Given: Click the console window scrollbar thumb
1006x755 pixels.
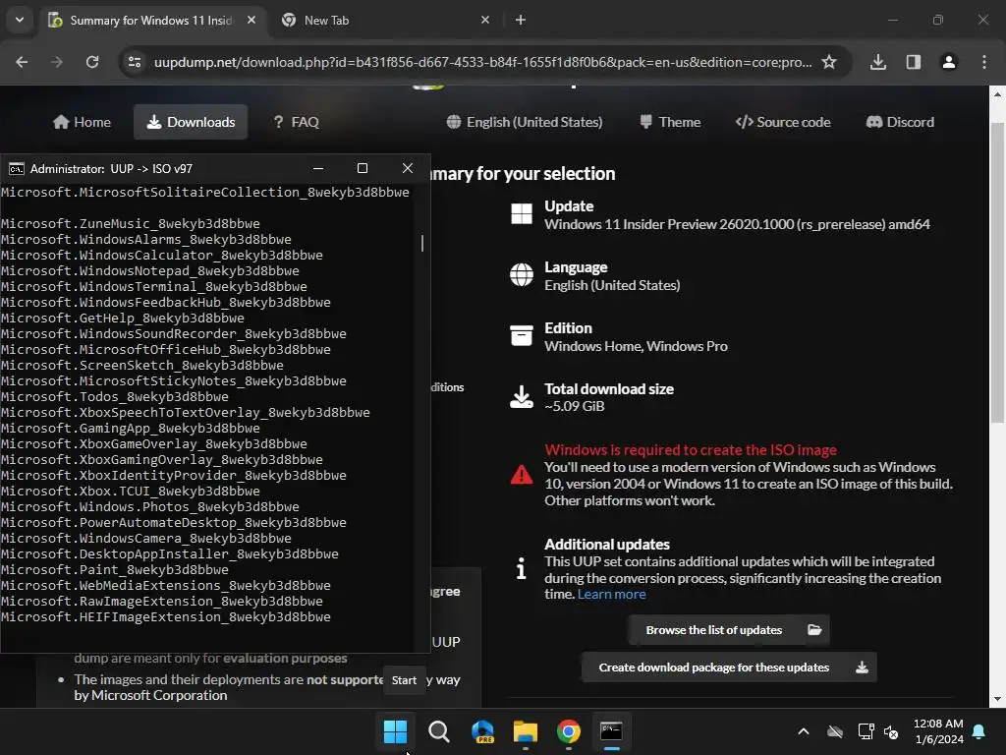Looking at the screenshot, I should 422,244.
